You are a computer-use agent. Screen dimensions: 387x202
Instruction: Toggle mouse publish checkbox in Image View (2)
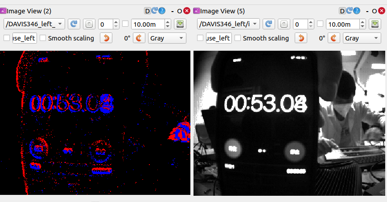(x=7, y=38)
